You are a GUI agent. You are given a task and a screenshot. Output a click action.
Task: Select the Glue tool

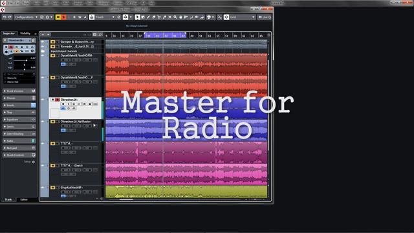[164, 17]
